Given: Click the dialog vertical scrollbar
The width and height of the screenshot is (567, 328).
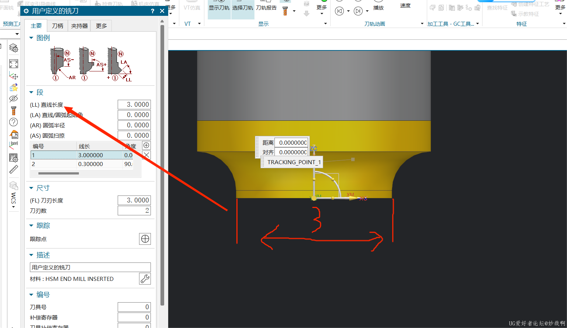Looking at the screenshot, I should tap(162, 166).
